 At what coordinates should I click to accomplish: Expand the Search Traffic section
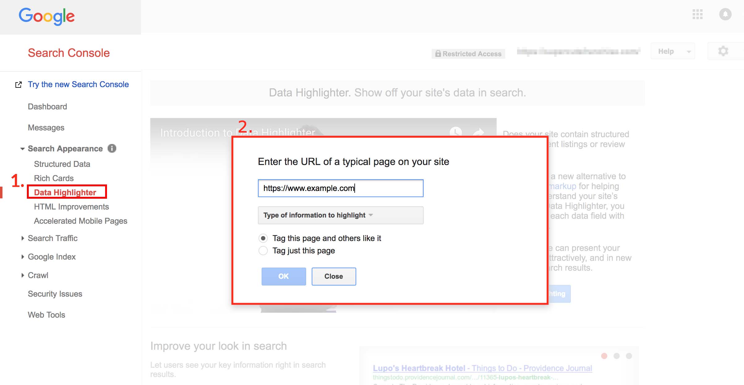pyautogui.click(x=23, y=238)
